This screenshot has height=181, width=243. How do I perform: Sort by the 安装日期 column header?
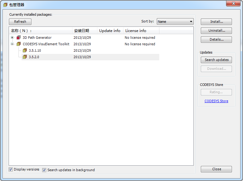coord(85,31)
